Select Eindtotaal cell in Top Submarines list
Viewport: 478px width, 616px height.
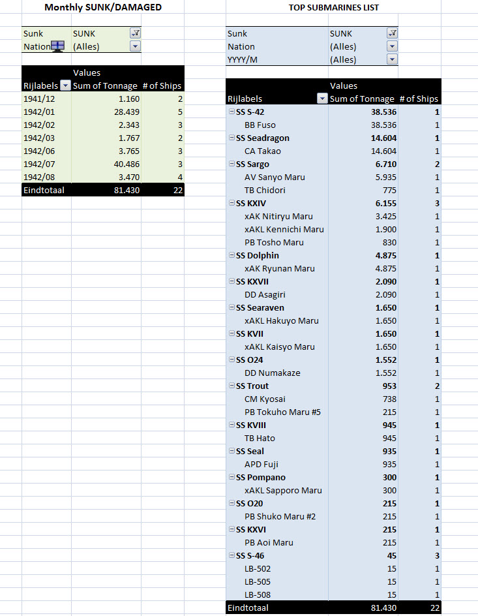pos(277,608)
